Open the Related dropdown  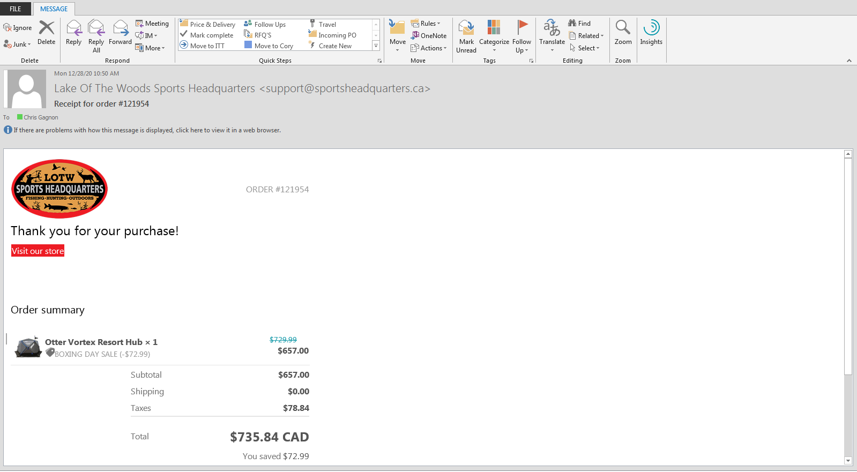(586, 36)
